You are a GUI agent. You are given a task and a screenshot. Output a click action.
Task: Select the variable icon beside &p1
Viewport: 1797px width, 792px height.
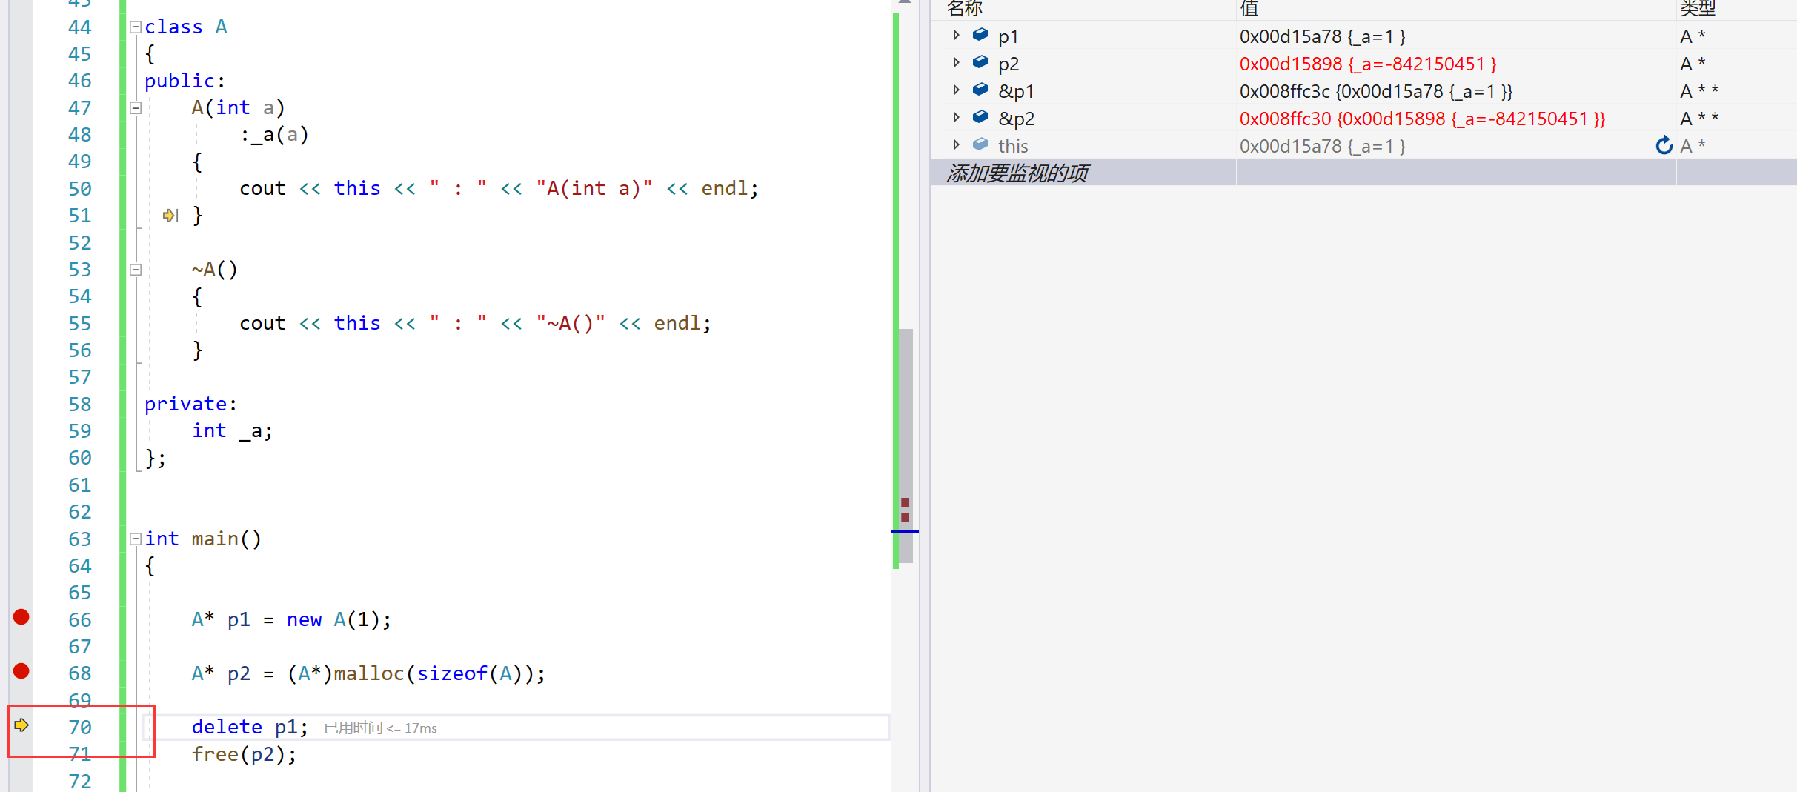[x=980, y=90]
